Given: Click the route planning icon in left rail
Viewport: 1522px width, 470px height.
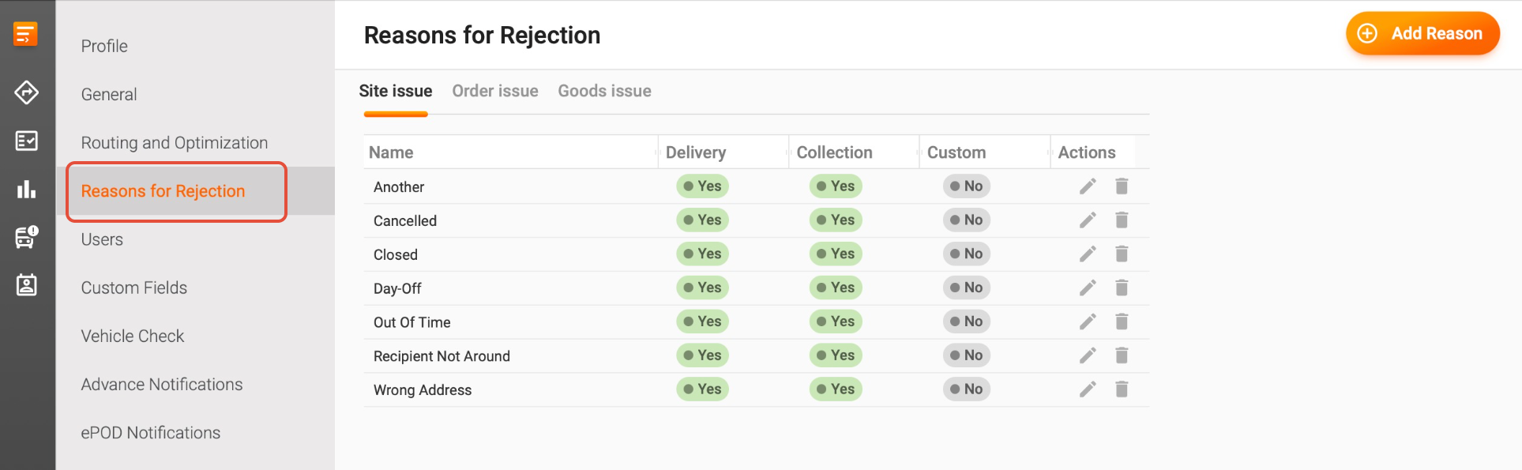Looking at the screenshot, I should pyautogui.click(x=26, y=92).
